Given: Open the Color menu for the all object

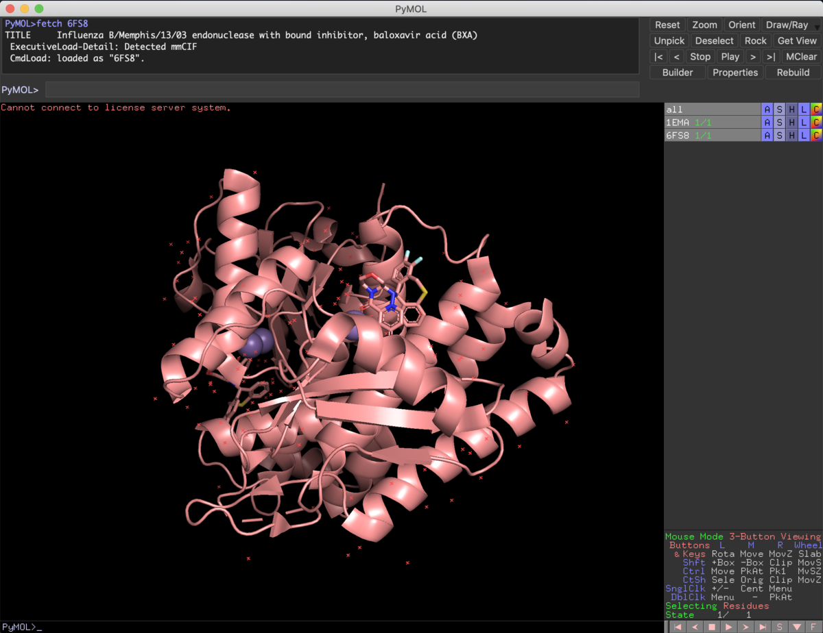Looking at the screenshot, I should [816, 110].
